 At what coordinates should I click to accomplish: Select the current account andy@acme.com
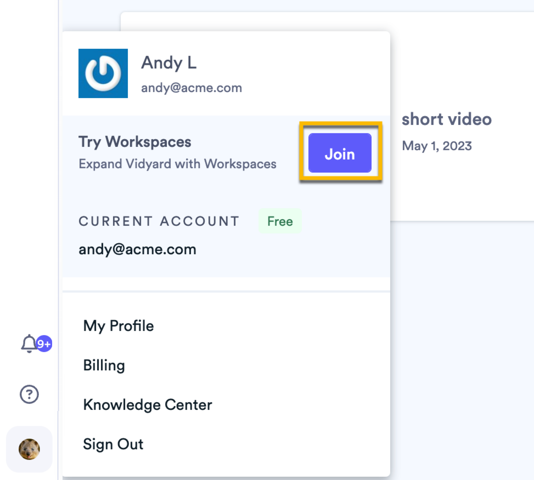click(137, 249)
